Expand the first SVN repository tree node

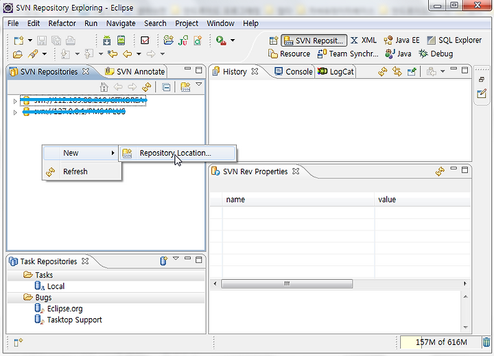click(x=15, y=101)
